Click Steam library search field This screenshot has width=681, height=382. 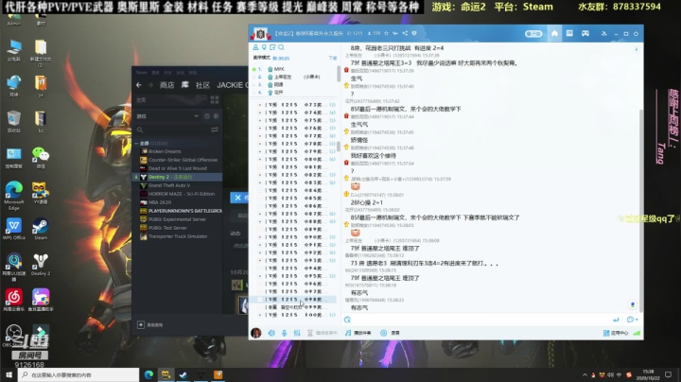tap(176, 130)
